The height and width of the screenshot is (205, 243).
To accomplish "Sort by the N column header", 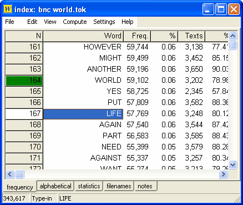I will (24, 36).
